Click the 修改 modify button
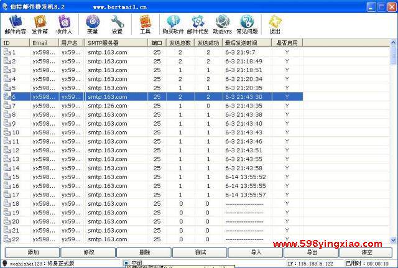The width and height of the screenshot is (398, 268). click(88, 252)
